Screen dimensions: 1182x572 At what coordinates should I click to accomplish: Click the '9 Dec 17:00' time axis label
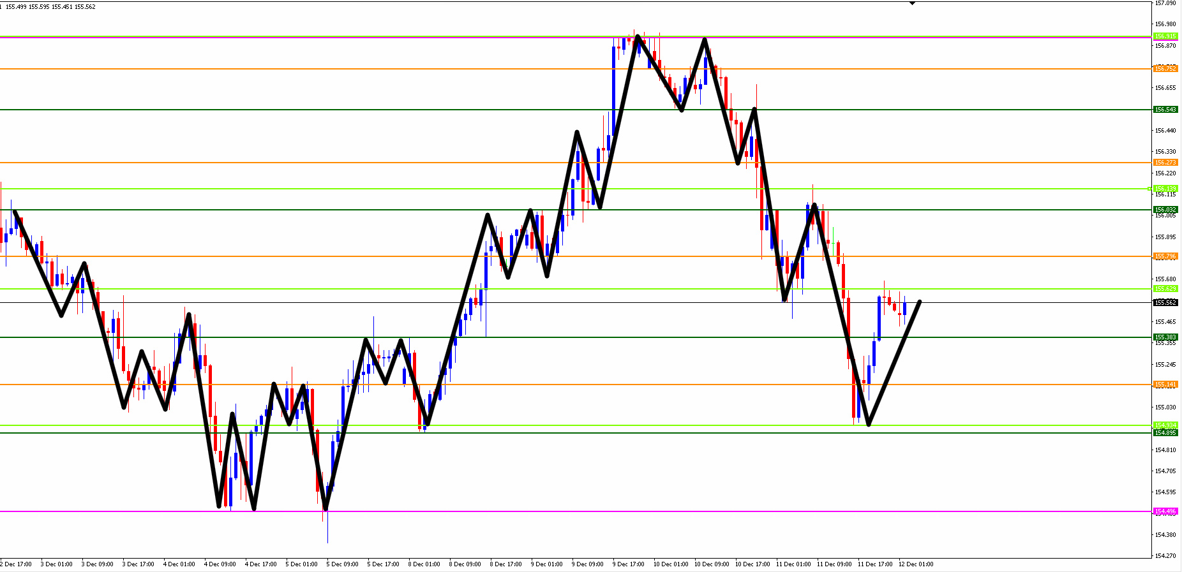629,564
